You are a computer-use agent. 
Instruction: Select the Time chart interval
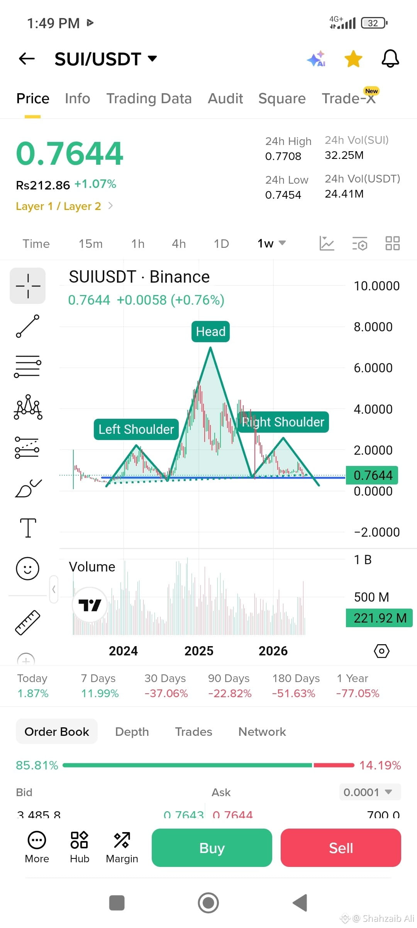tap(36, 244)
